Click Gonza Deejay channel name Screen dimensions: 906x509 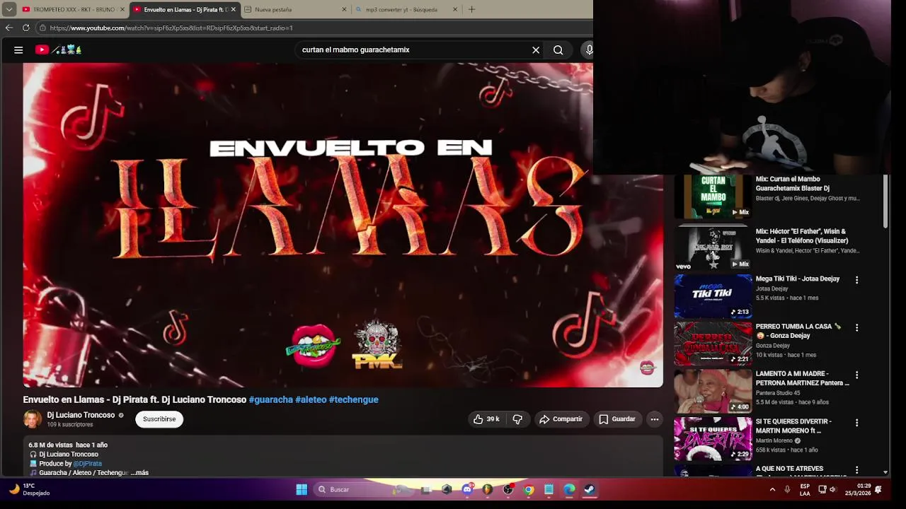tap(773, 346)
